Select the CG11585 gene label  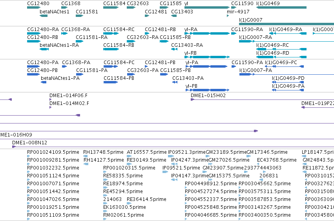pyautogui.click(x=171, y=4)
